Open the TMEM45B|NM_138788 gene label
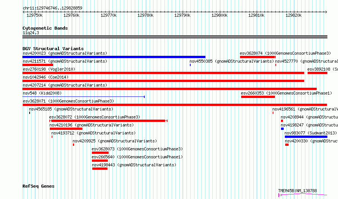 297,191
